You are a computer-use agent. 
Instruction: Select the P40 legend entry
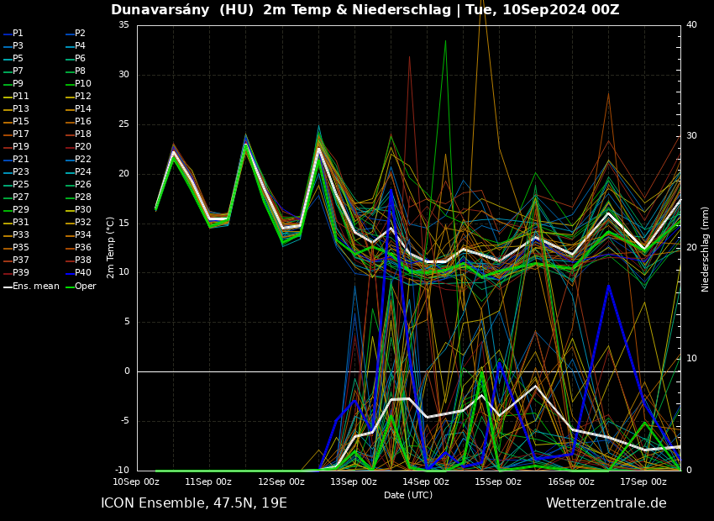[x=81, y=273]
